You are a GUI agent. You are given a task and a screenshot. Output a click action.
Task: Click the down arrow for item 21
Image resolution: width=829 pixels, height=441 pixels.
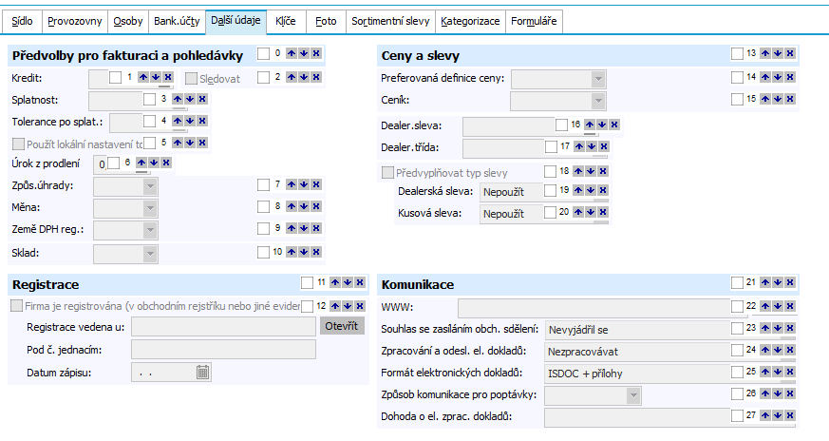coord(777,283)
